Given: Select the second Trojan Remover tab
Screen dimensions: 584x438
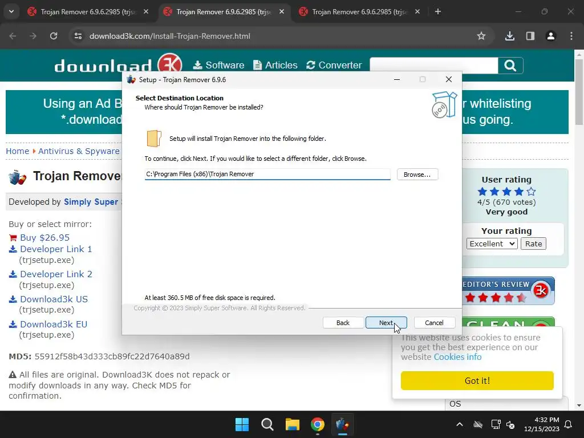Looking at the screenshot, I should [224, 12].
